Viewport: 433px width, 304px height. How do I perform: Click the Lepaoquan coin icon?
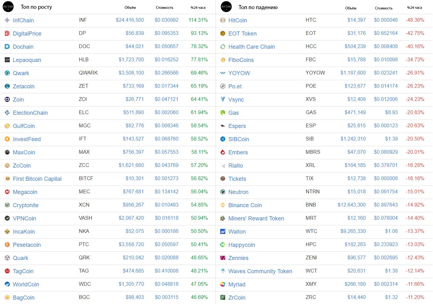pyautogui.click(x=7, y=60)
